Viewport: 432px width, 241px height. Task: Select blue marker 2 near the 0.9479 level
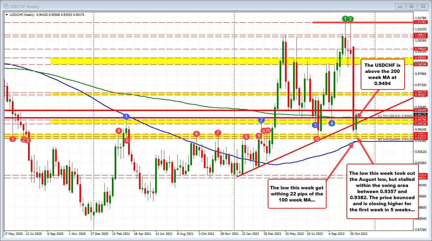(x=261, y=119)
